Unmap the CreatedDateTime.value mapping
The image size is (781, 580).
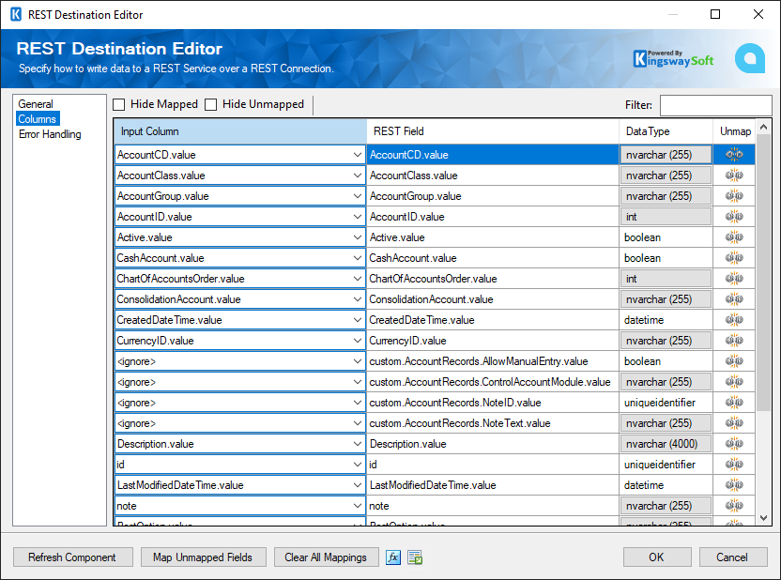tap(733, 319)
